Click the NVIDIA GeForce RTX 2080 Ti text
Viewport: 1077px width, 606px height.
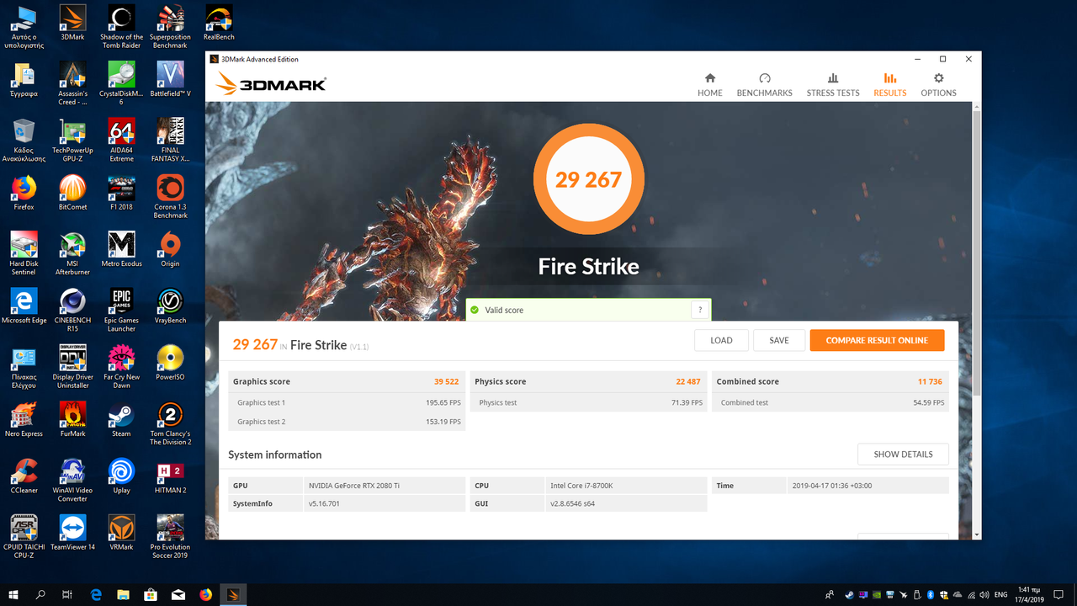click(354, 486)
